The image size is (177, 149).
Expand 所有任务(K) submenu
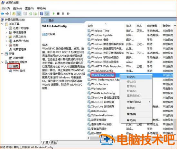pyautogui.click(x=136, y=102)
